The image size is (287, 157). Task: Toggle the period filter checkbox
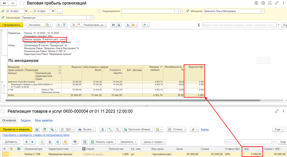[3, 11]
